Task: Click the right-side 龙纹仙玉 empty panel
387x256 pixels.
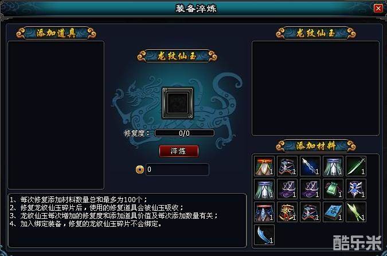Action: tap(315, 88)
